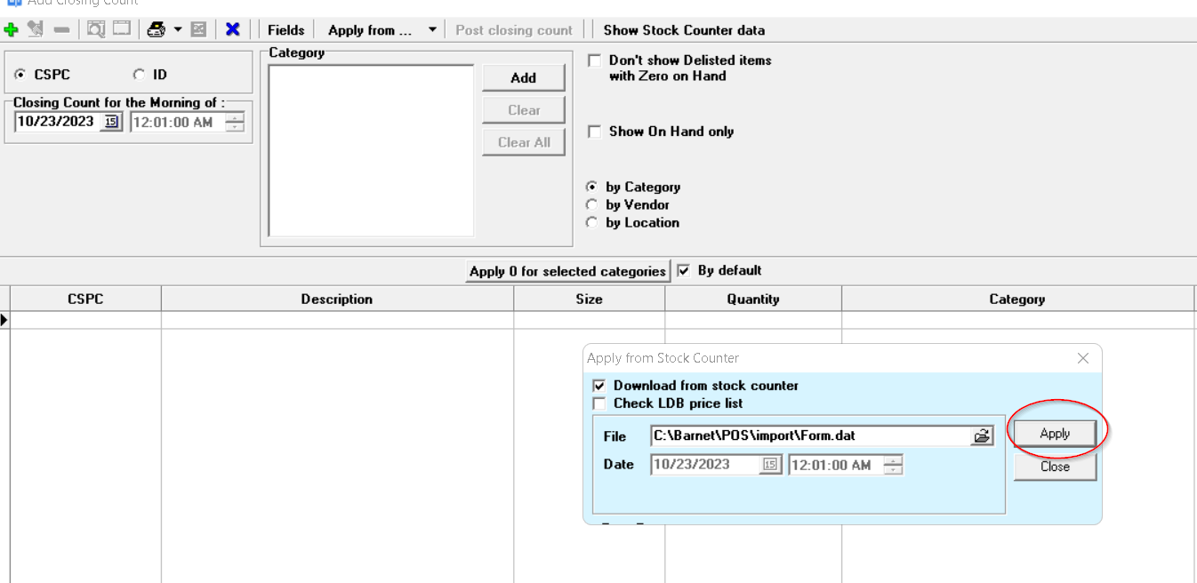1197x583 pixels.
Task: Toggle Download from stock counter checkbox
Action: [x=599, y=386]
